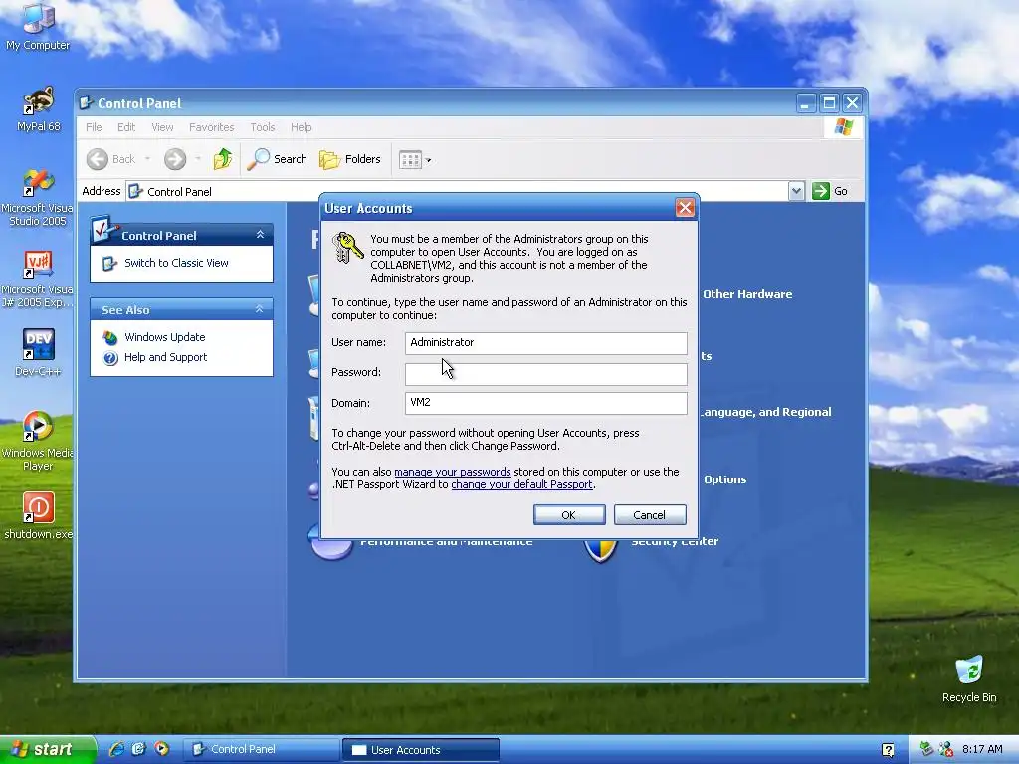Image resolution: width=1019 pixels, height=764 pixels.
Task: Open Windows Media Player desktop shortcut
Action: [38, 441]
